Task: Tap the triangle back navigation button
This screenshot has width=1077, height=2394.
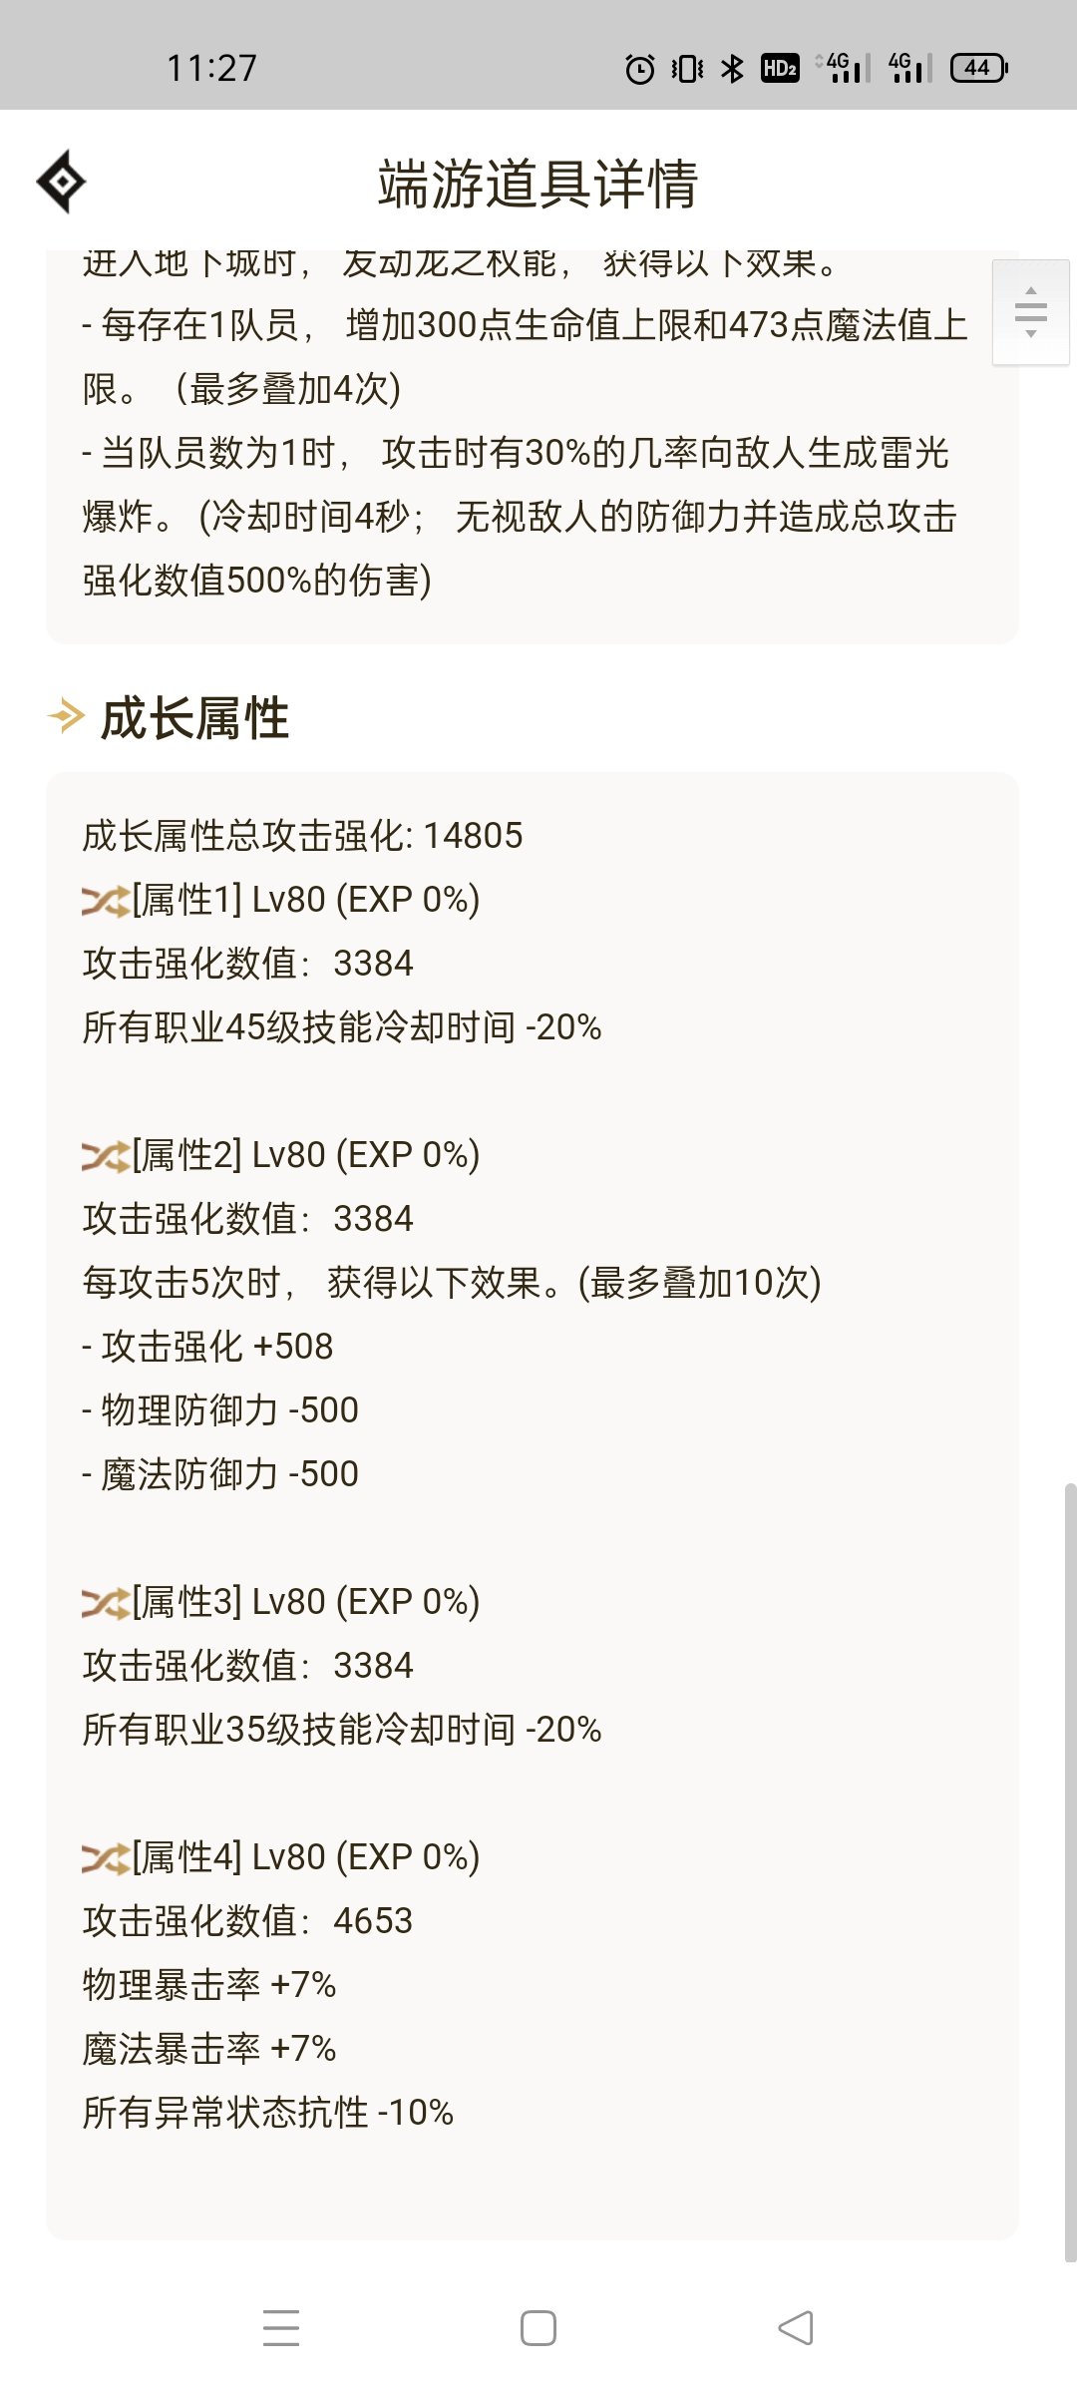Action: pos(796,2328)
